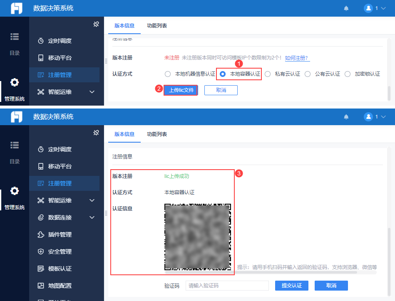This screenshot has height=301, width=395.
Task: Click the FineReport logo in the bottom header
Action: 16,117
